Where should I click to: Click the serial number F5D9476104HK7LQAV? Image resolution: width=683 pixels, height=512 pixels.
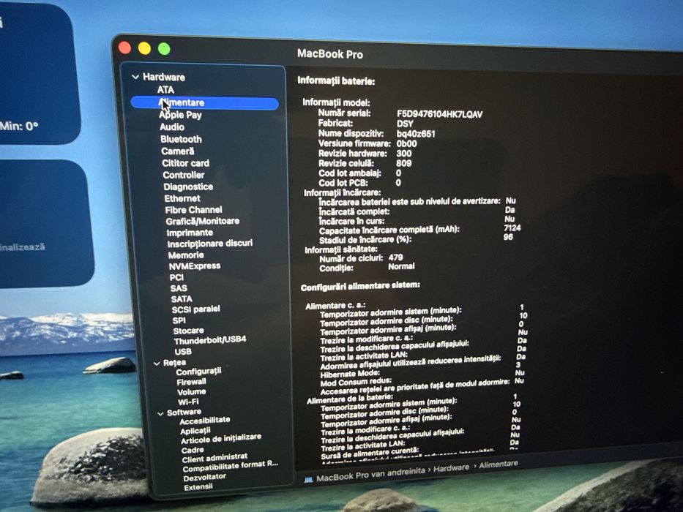coord(439,114)
